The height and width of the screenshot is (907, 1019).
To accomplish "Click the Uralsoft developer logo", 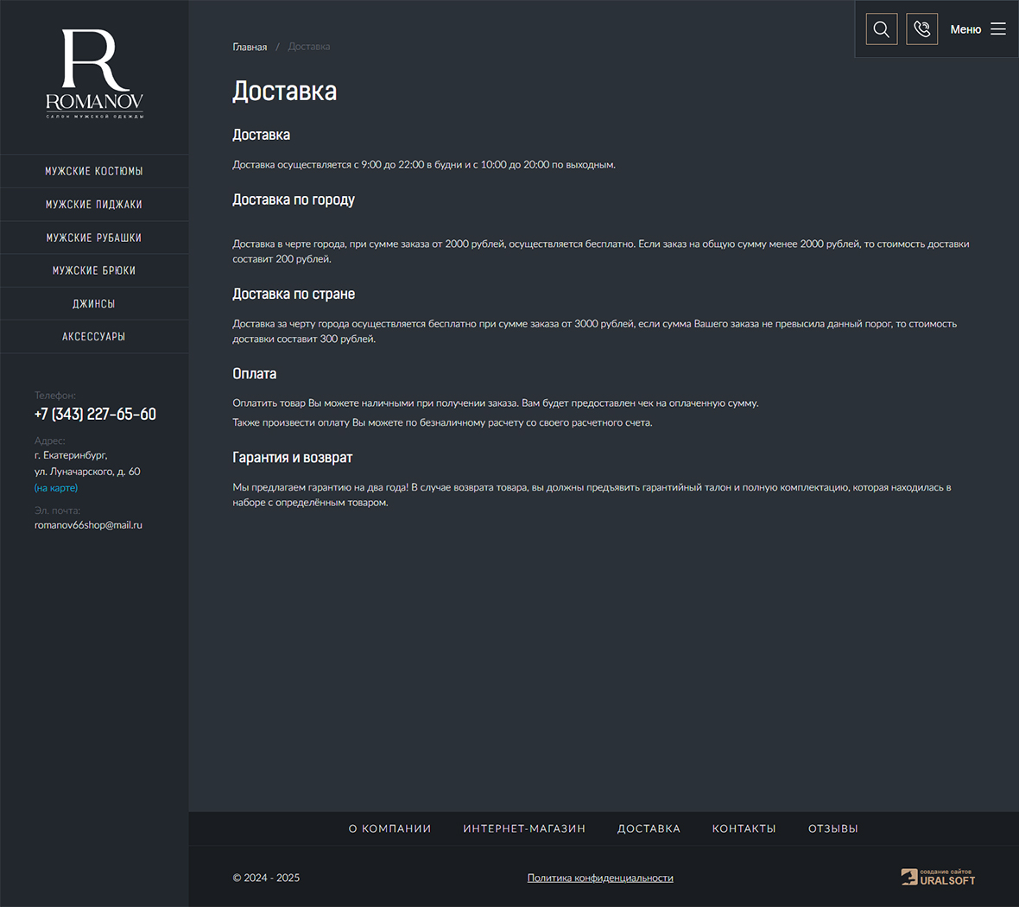I will click(938, 877).
